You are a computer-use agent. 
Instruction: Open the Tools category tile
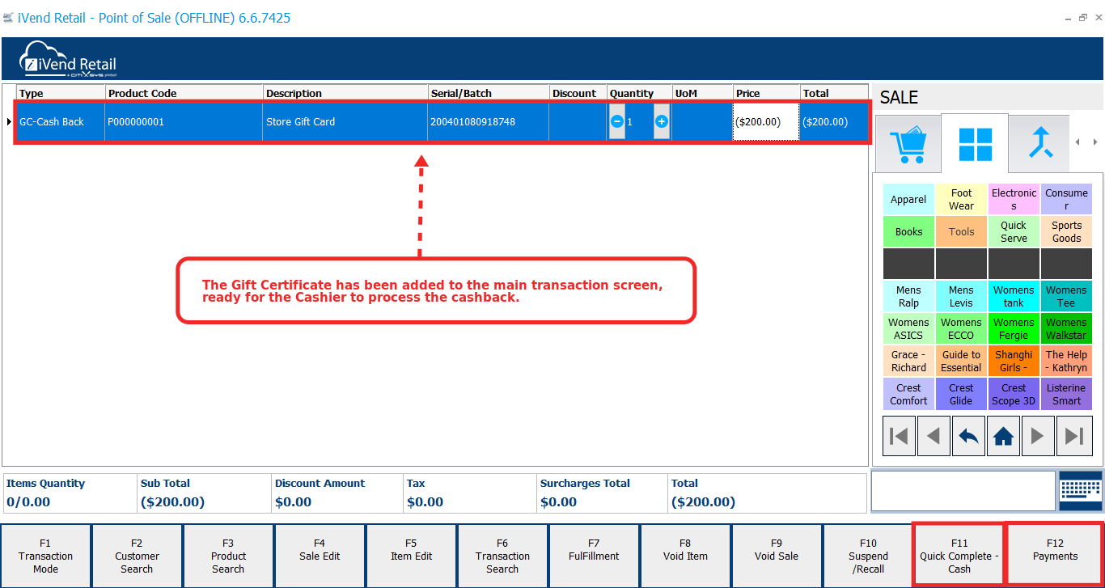(961, 231)
